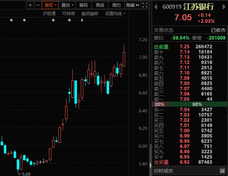The image size is (228, 176).
Task: Click 隐藏 to hide the side panel
Action: pos(133,5)
